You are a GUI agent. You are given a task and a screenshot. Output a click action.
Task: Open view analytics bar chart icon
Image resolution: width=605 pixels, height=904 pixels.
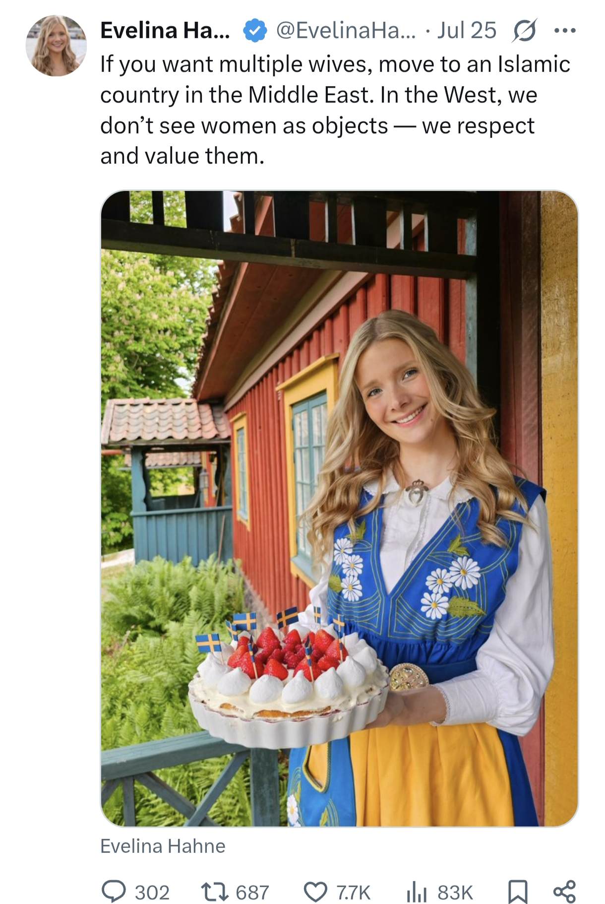coord(417,892)
